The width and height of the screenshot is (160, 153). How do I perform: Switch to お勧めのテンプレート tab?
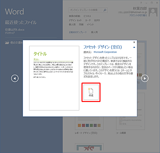pyautogui.click(x=78, y=32)
